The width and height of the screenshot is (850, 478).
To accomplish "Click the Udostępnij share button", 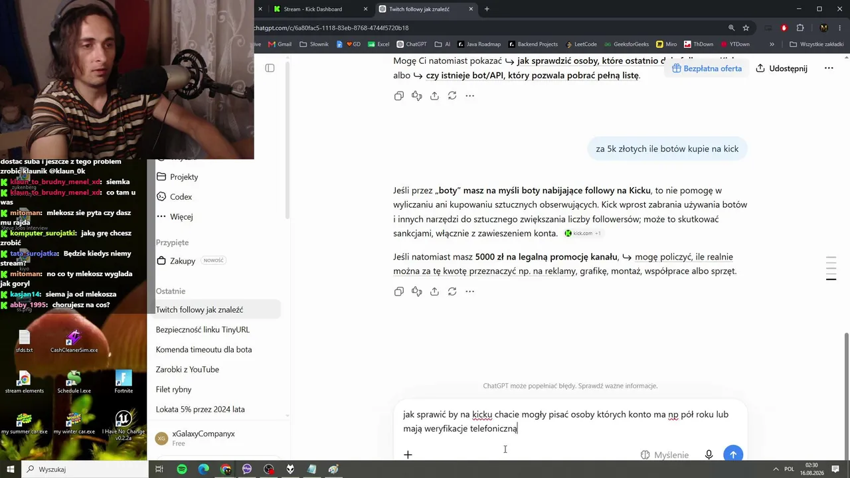I will coord(782,68).
